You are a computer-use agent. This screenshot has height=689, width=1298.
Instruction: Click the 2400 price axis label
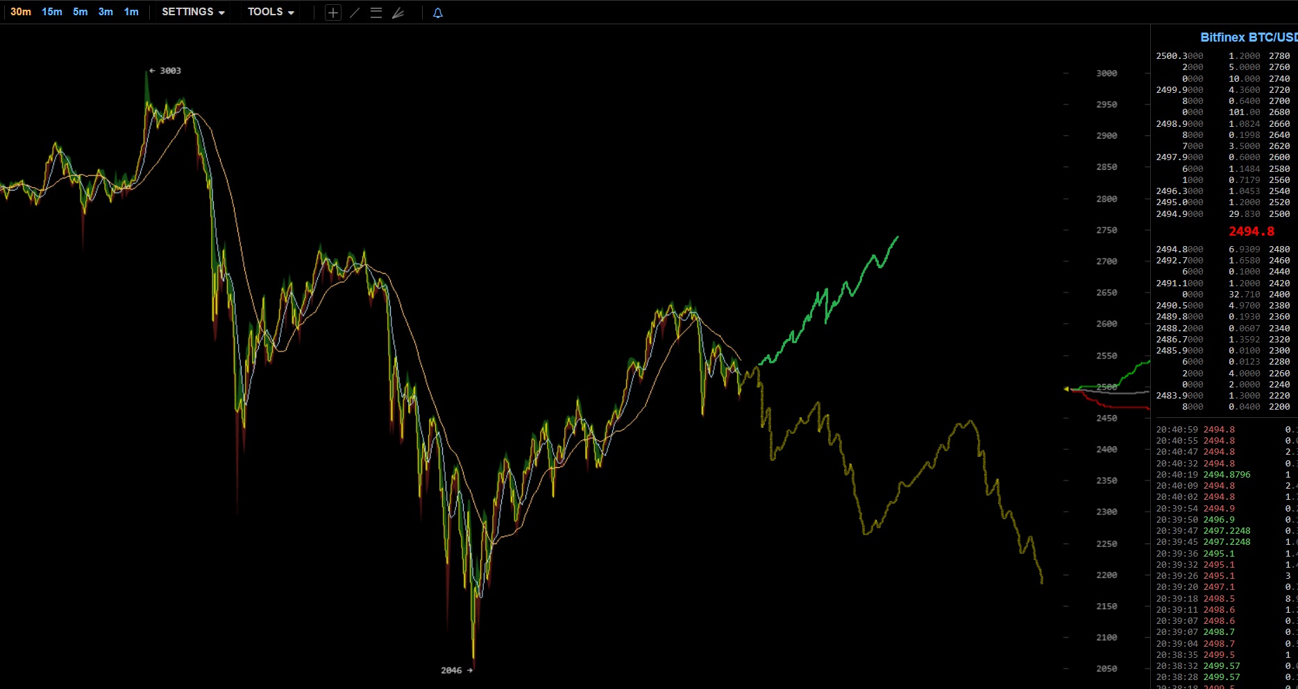pos(1106,450)
